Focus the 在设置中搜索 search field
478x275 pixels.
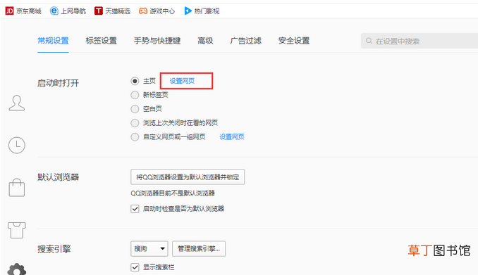(x=419, y=41)
